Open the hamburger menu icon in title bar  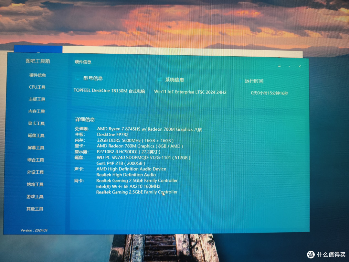point(279,66)
